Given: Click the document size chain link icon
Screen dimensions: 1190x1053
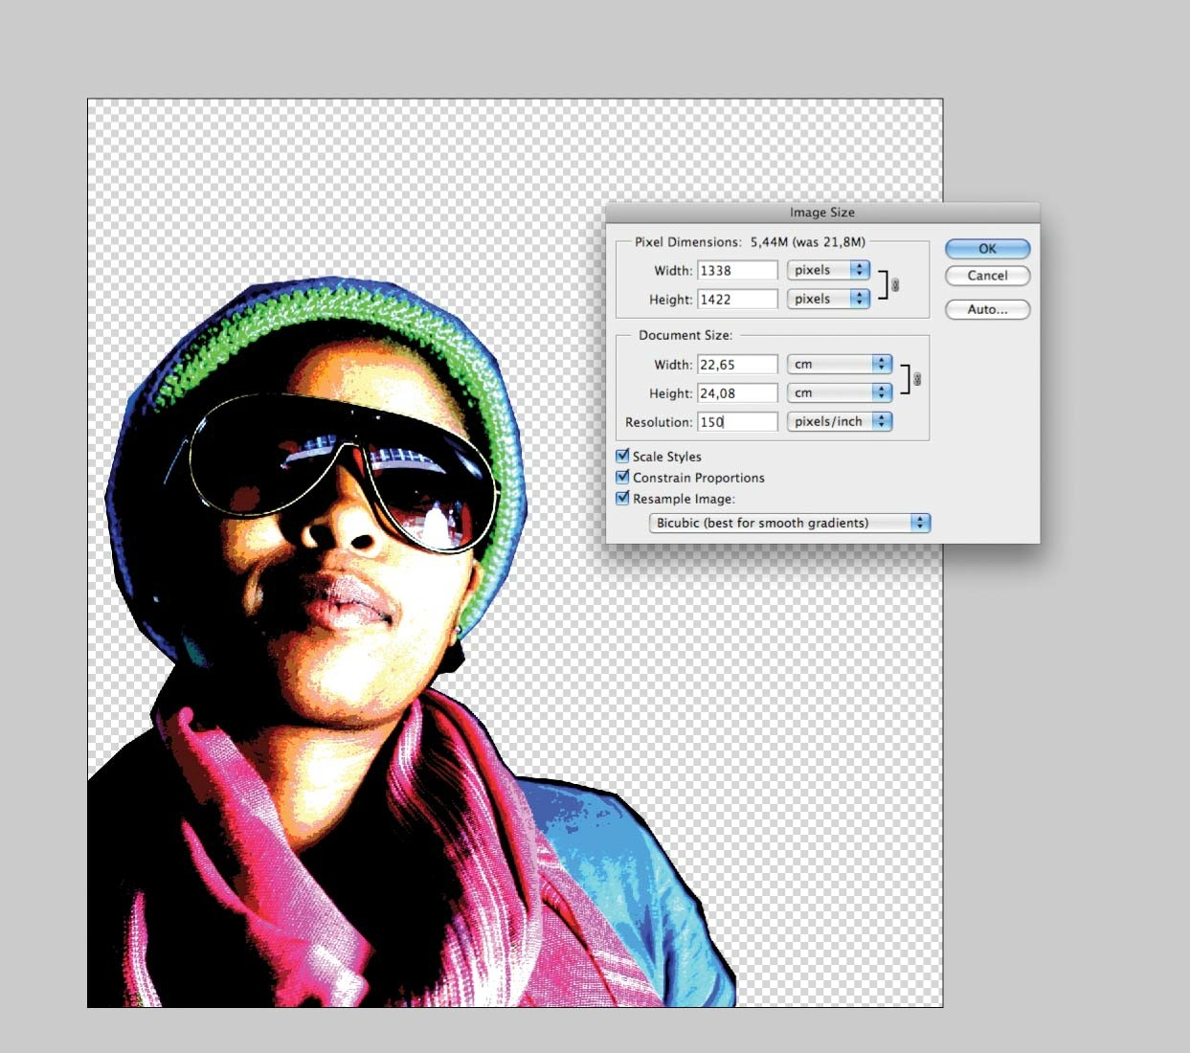Looking at the screenshot, I should (x=917, y=379).
